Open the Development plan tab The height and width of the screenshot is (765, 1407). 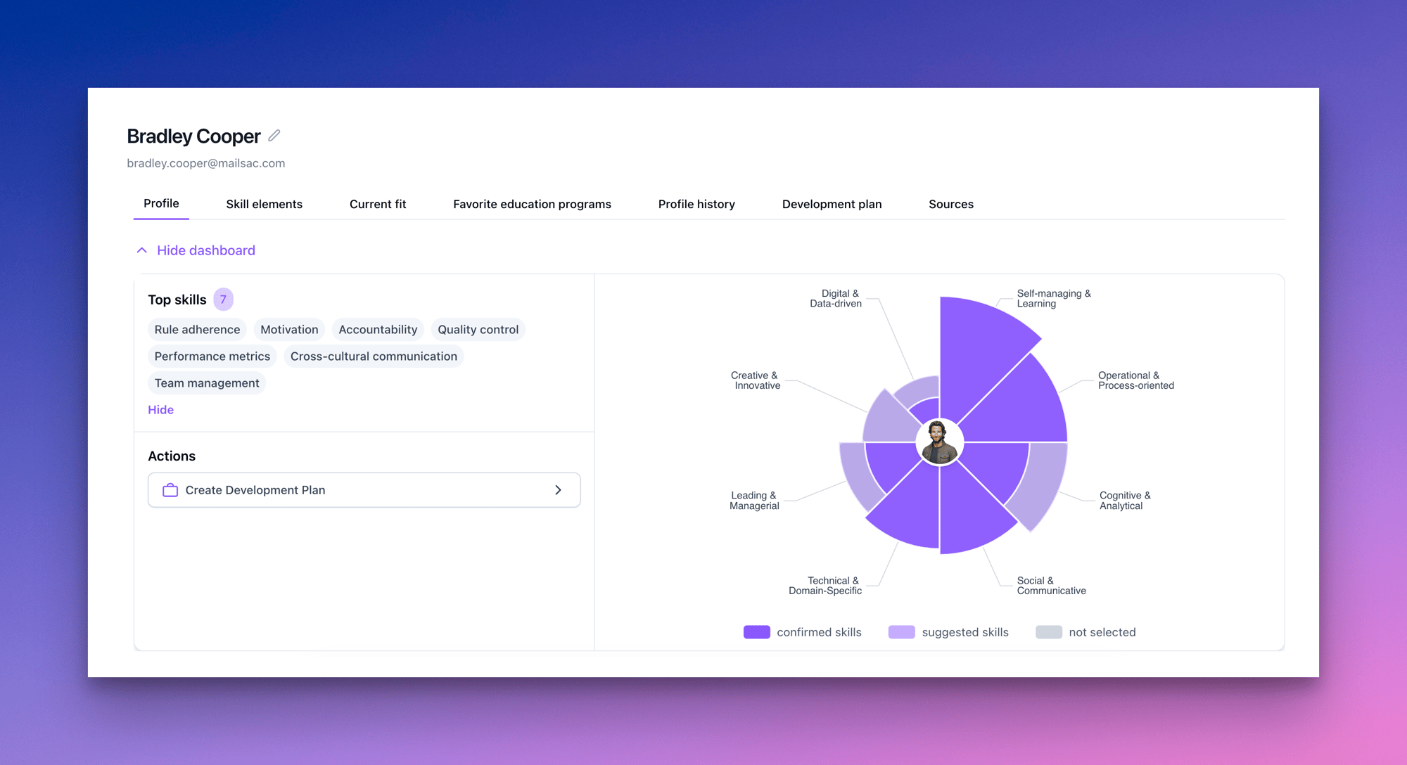pos(832,204)
